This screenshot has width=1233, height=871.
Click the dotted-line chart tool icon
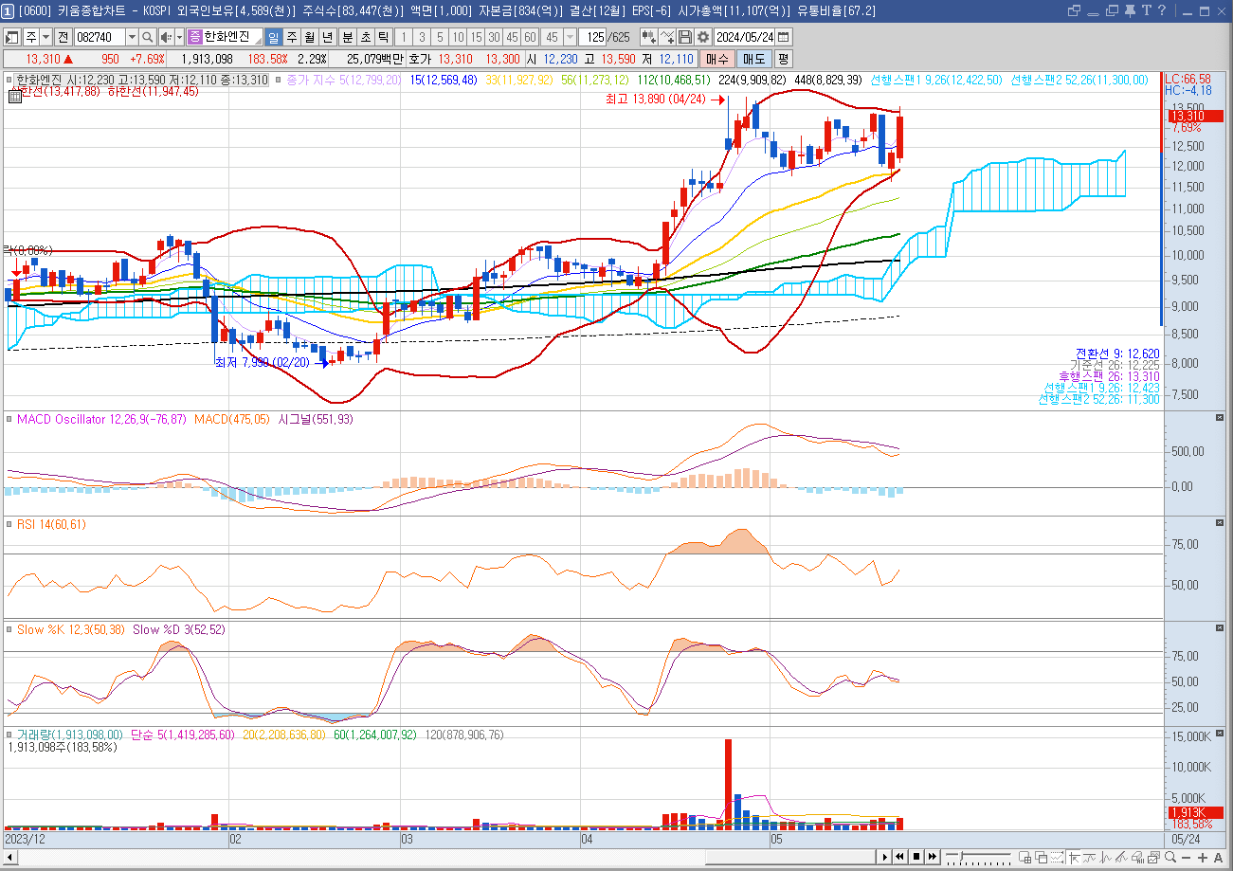(1057, 857)
